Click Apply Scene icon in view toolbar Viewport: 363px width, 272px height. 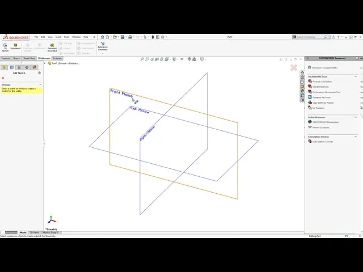coord(194,59)
